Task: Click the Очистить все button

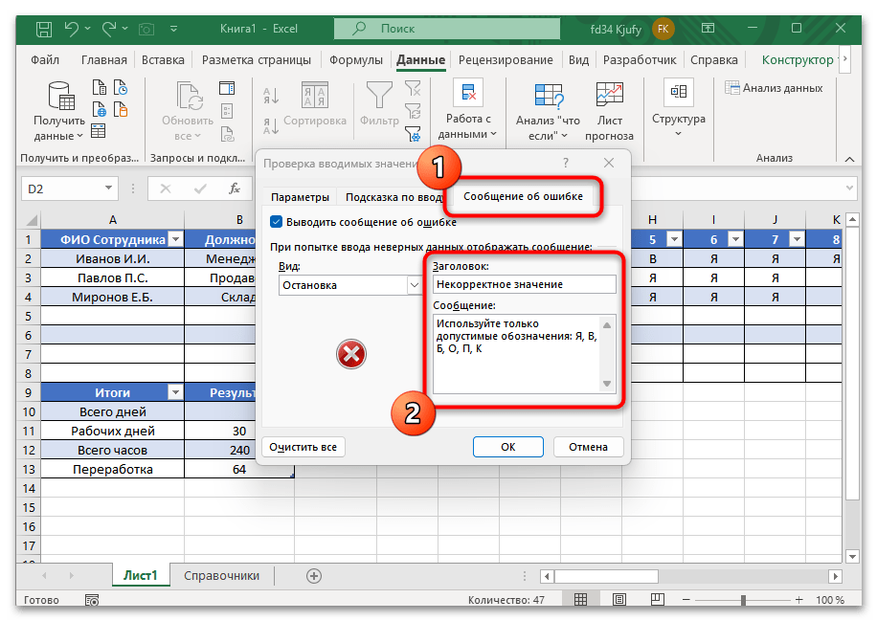Action: (x=303, y=447)
